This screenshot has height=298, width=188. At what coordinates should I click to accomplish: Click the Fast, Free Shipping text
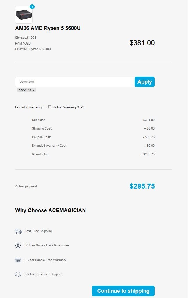click(39, 231)
